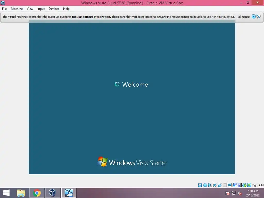Dismiss the mouse pointer integration notification
The height and width of the screenshot is (198, 264).
253,16
